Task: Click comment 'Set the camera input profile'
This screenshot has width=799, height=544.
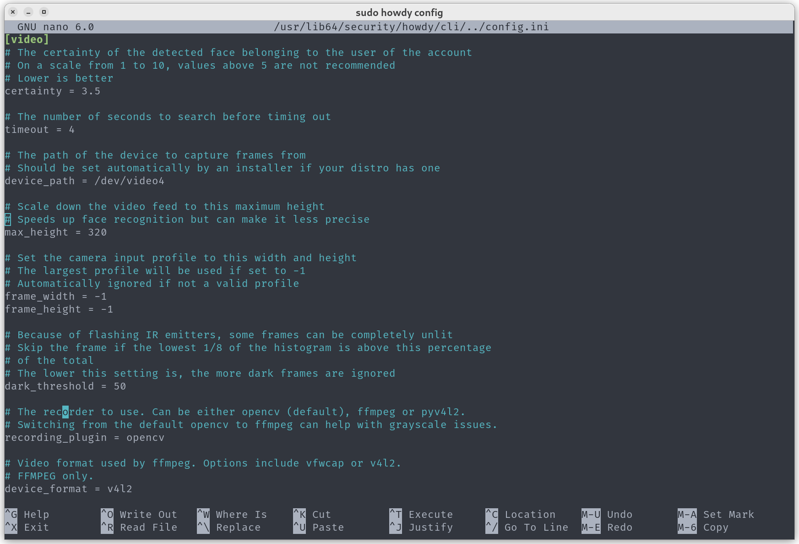Action: pyautogui.click(x=180, y=258)
